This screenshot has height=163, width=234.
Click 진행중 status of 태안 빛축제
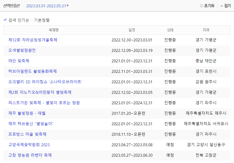click(170, 61)
